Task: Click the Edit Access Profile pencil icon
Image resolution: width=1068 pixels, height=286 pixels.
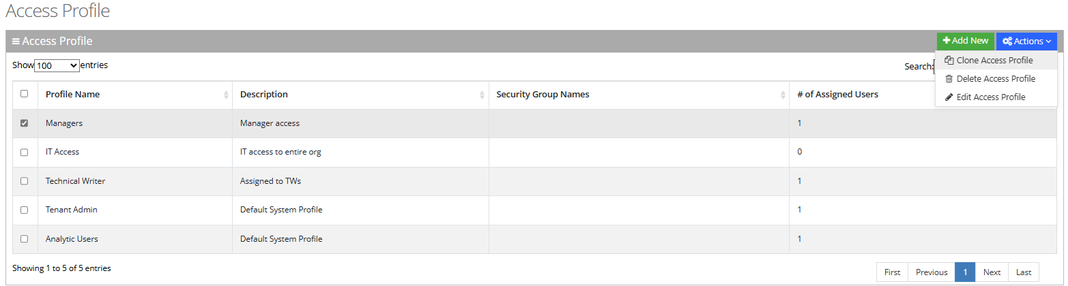Action: [949, 97]
